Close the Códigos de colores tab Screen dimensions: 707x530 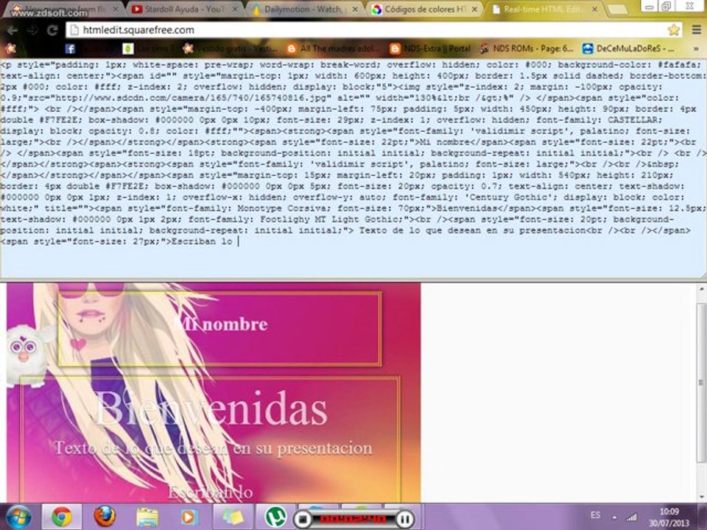tap(474, 9)
